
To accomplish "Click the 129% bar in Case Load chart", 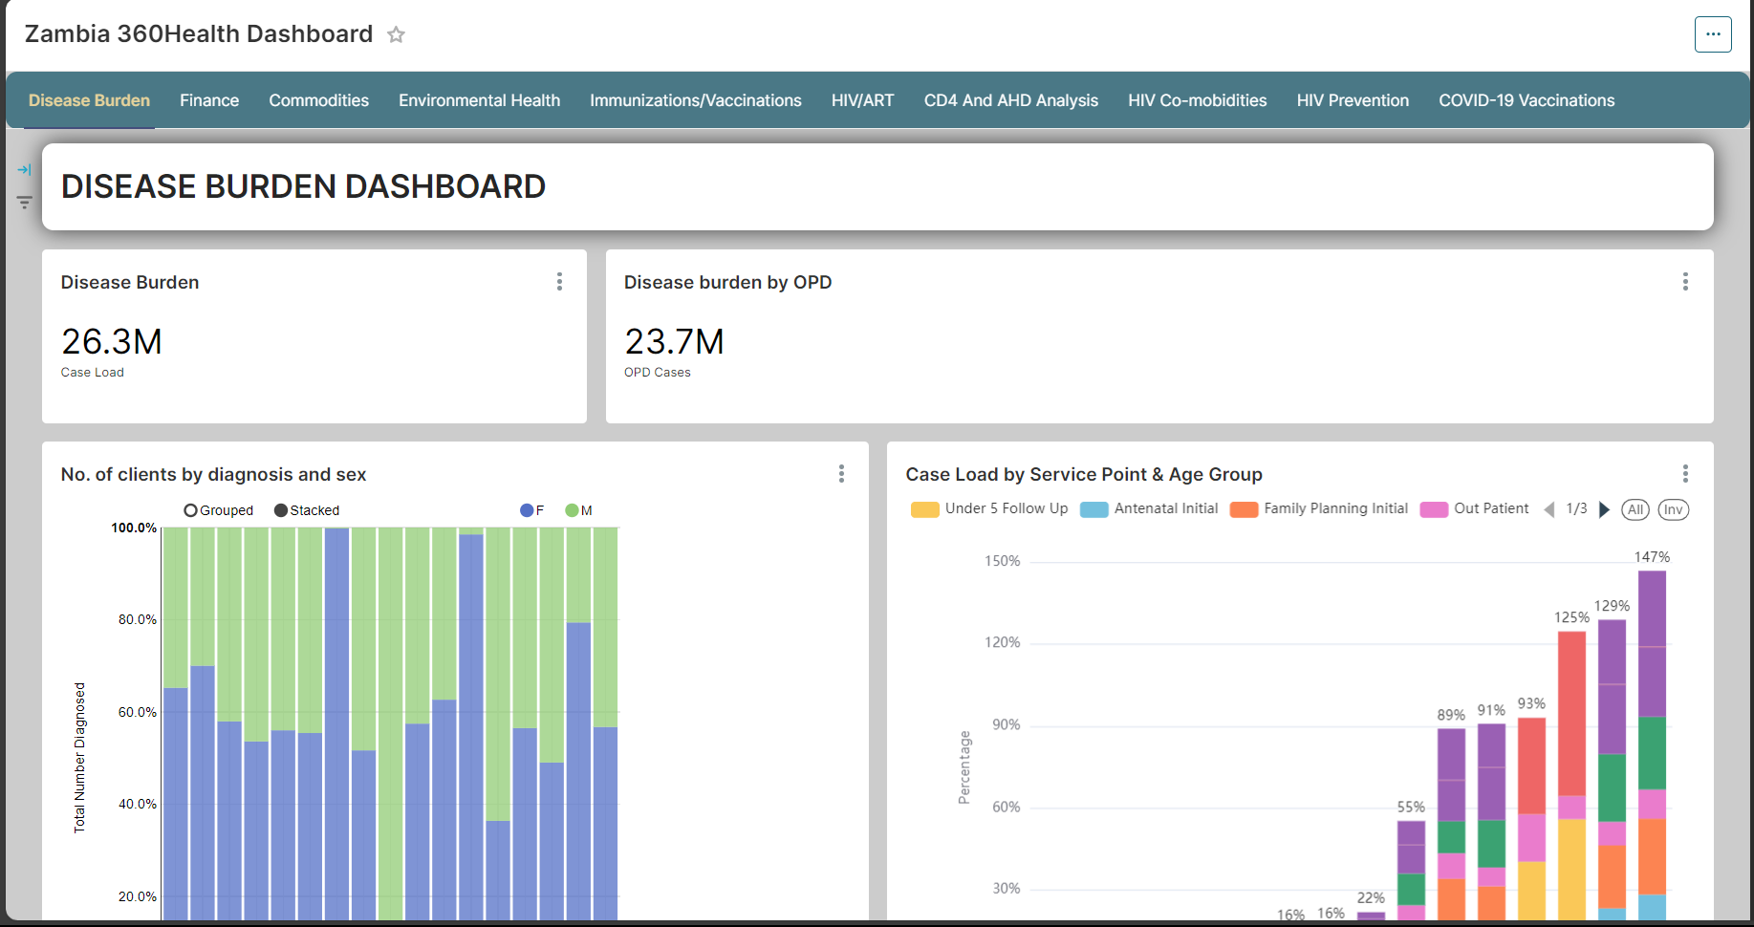I will click(1612, 770).
